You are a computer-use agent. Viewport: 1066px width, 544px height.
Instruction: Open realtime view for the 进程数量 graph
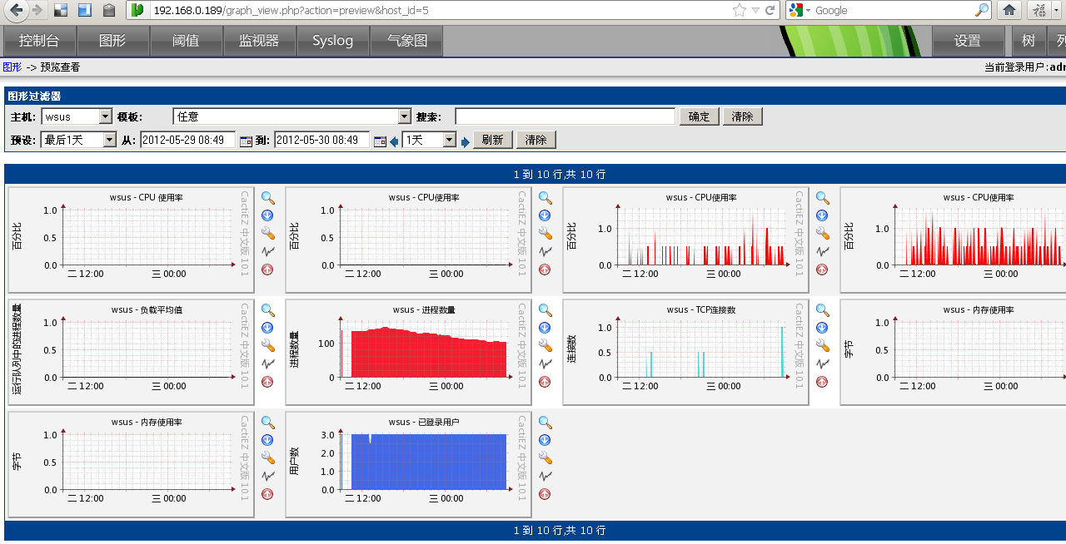coord(545,363)
